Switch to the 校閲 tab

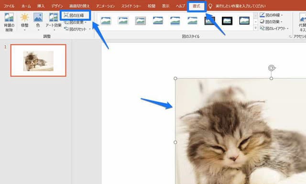point(152,6)
